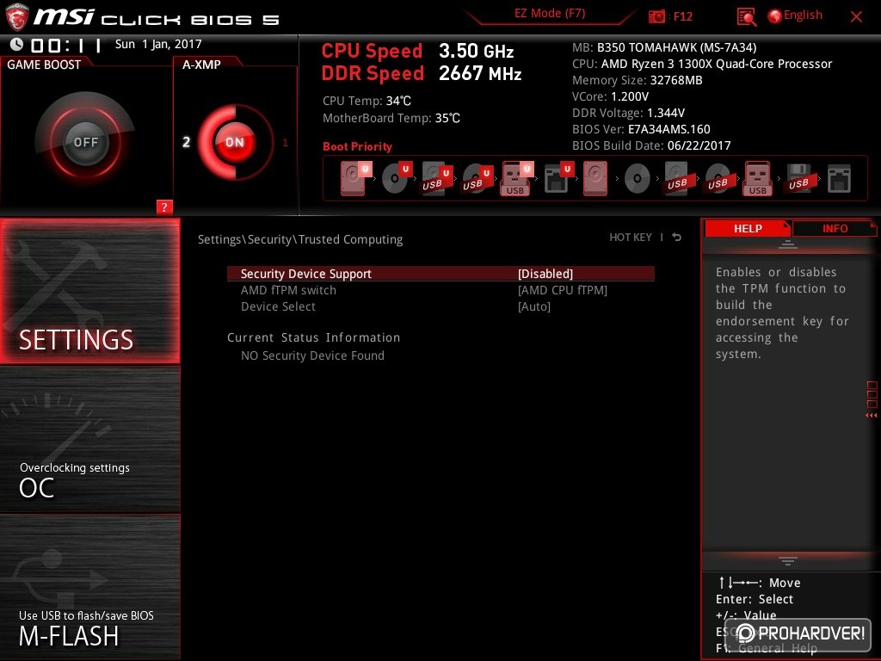Click the clock icon beside system time

pyautogui.click(x=16, y=44)
